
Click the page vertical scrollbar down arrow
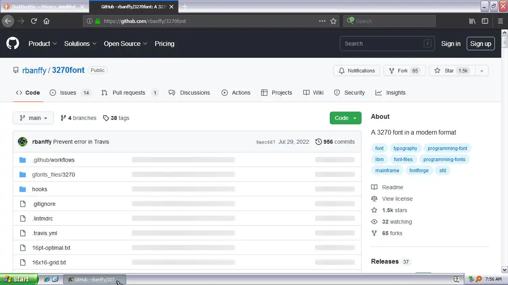coord(505,270)
